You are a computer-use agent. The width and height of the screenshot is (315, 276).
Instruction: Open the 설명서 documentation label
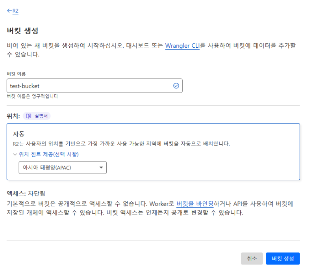pos(40,116)
